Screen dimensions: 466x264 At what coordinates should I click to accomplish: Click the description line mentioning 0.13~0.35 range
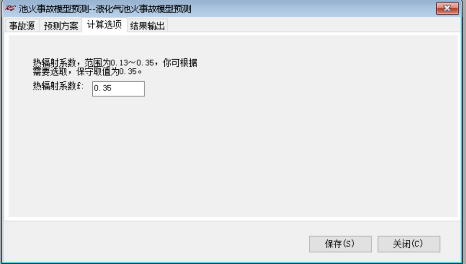pyautogui.click(x=115, y=63)
